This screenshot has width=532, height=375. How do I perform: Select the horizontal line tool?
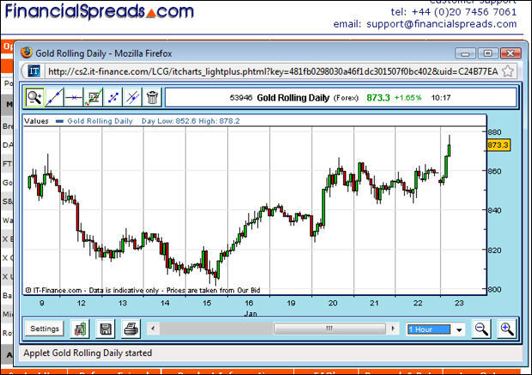[74, 98]
